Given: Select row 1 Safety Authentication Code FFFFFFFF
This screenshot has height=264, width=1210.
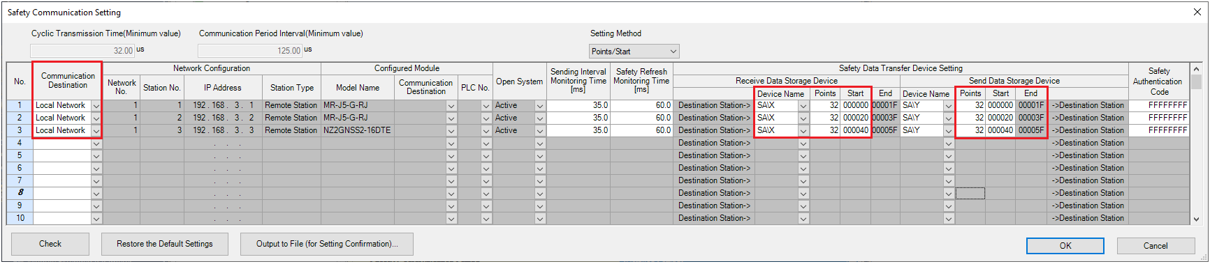Looking at the screenshot, I should click(x=1159, y=106).
